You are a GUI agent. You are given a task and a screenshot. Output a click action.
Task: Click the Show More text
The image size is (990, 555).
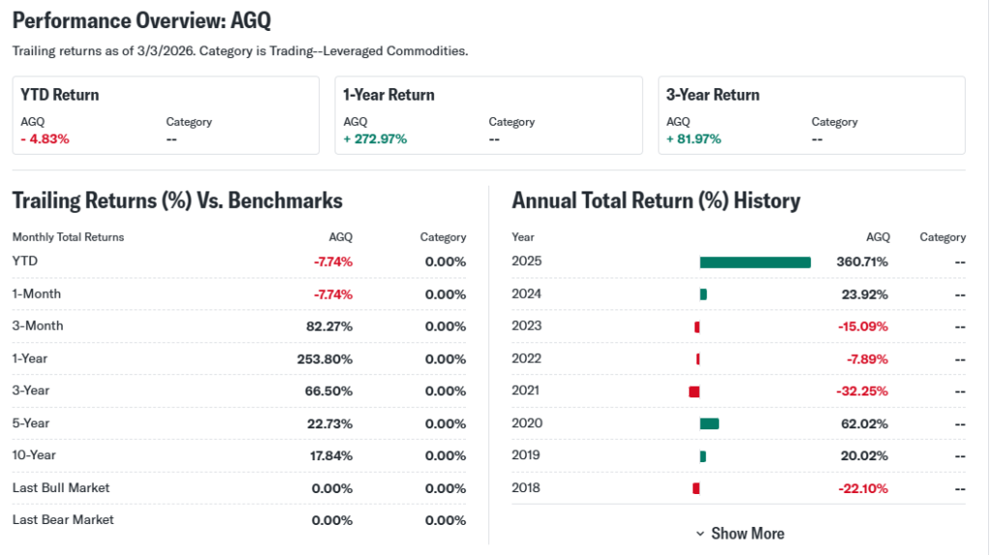coord(747,534)
